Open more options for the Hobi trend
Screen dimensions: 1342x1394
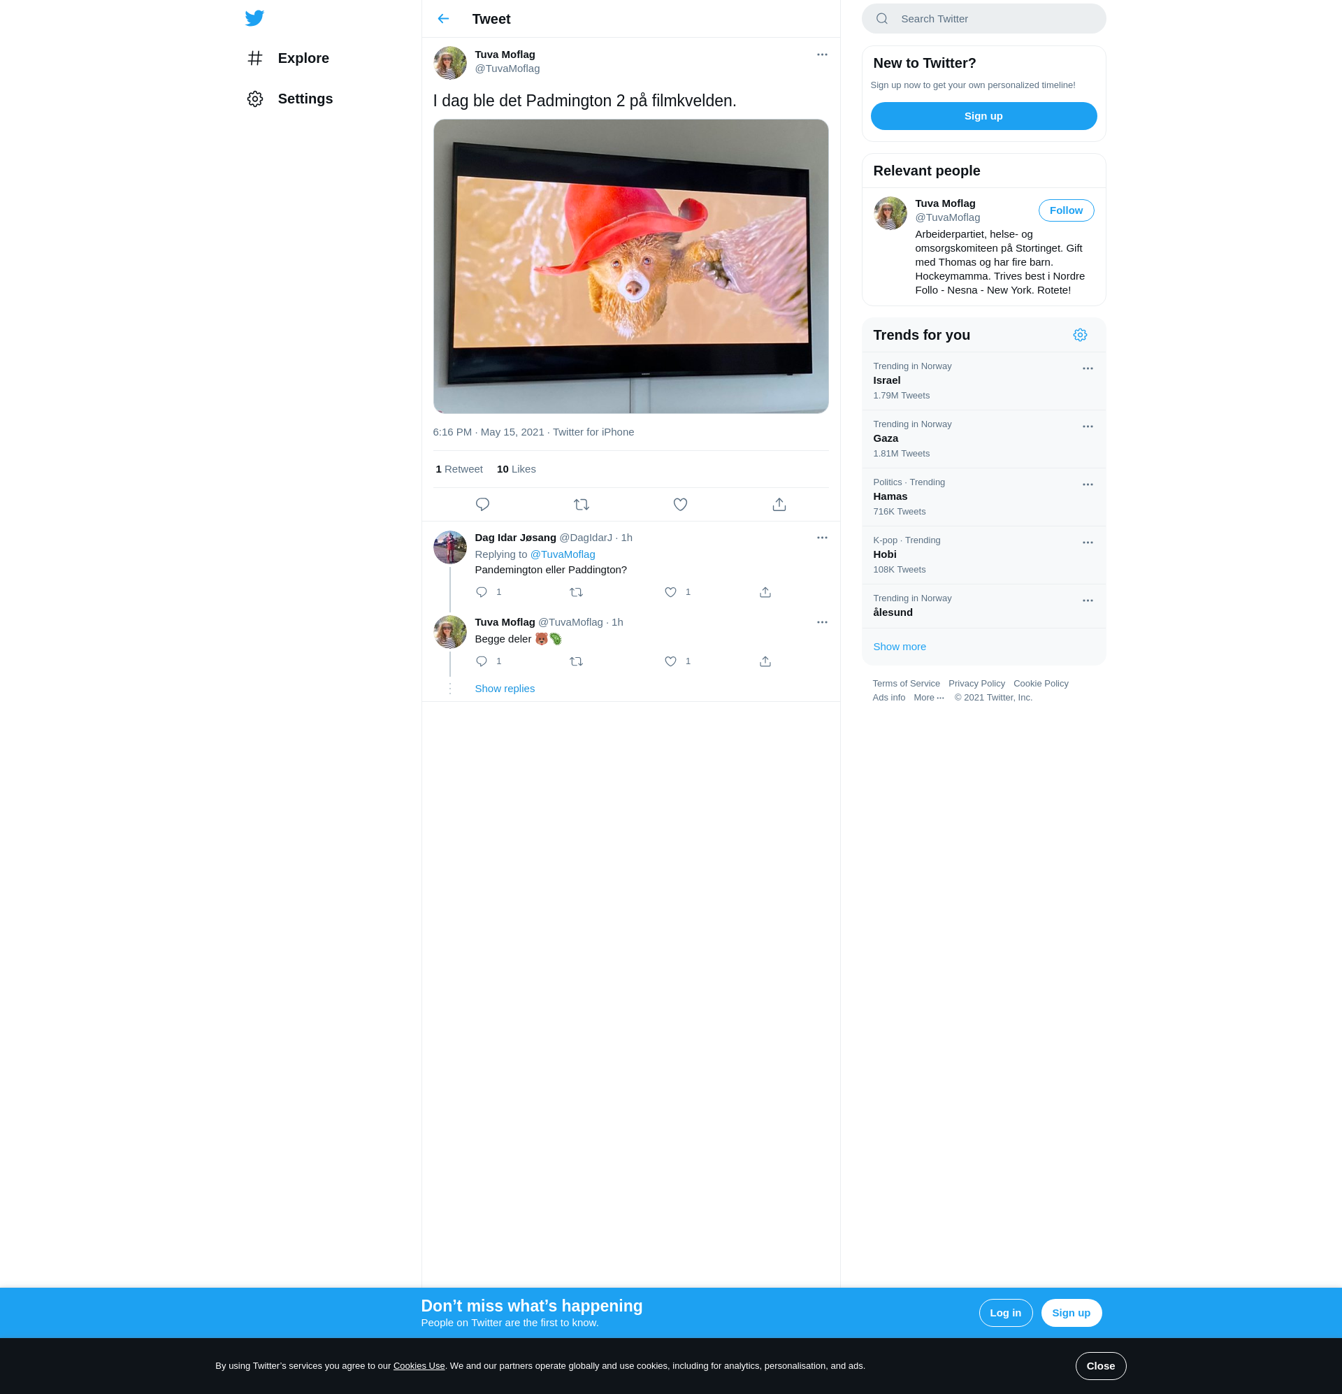coord(1088,542)
